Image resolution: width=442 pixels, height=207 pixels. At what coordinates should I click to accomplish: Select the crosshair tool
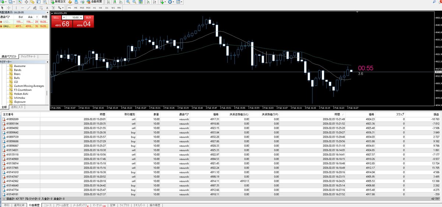(x=9, y=8)
